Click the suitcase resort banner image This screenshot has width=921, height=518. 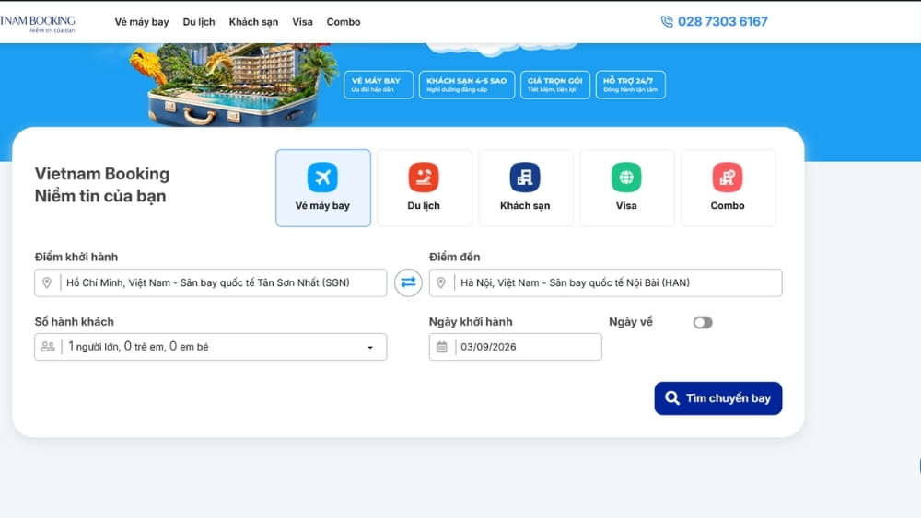pyautogui.click(x=234, y=85)
